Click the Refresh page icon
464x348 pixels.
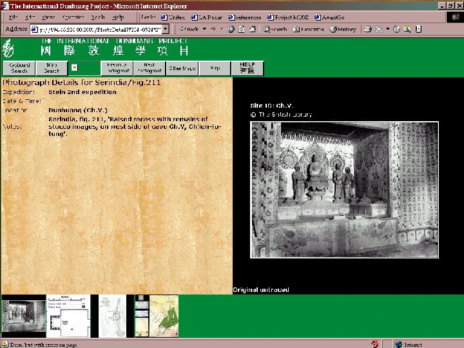pyautogui.click(x=242, y=29)
